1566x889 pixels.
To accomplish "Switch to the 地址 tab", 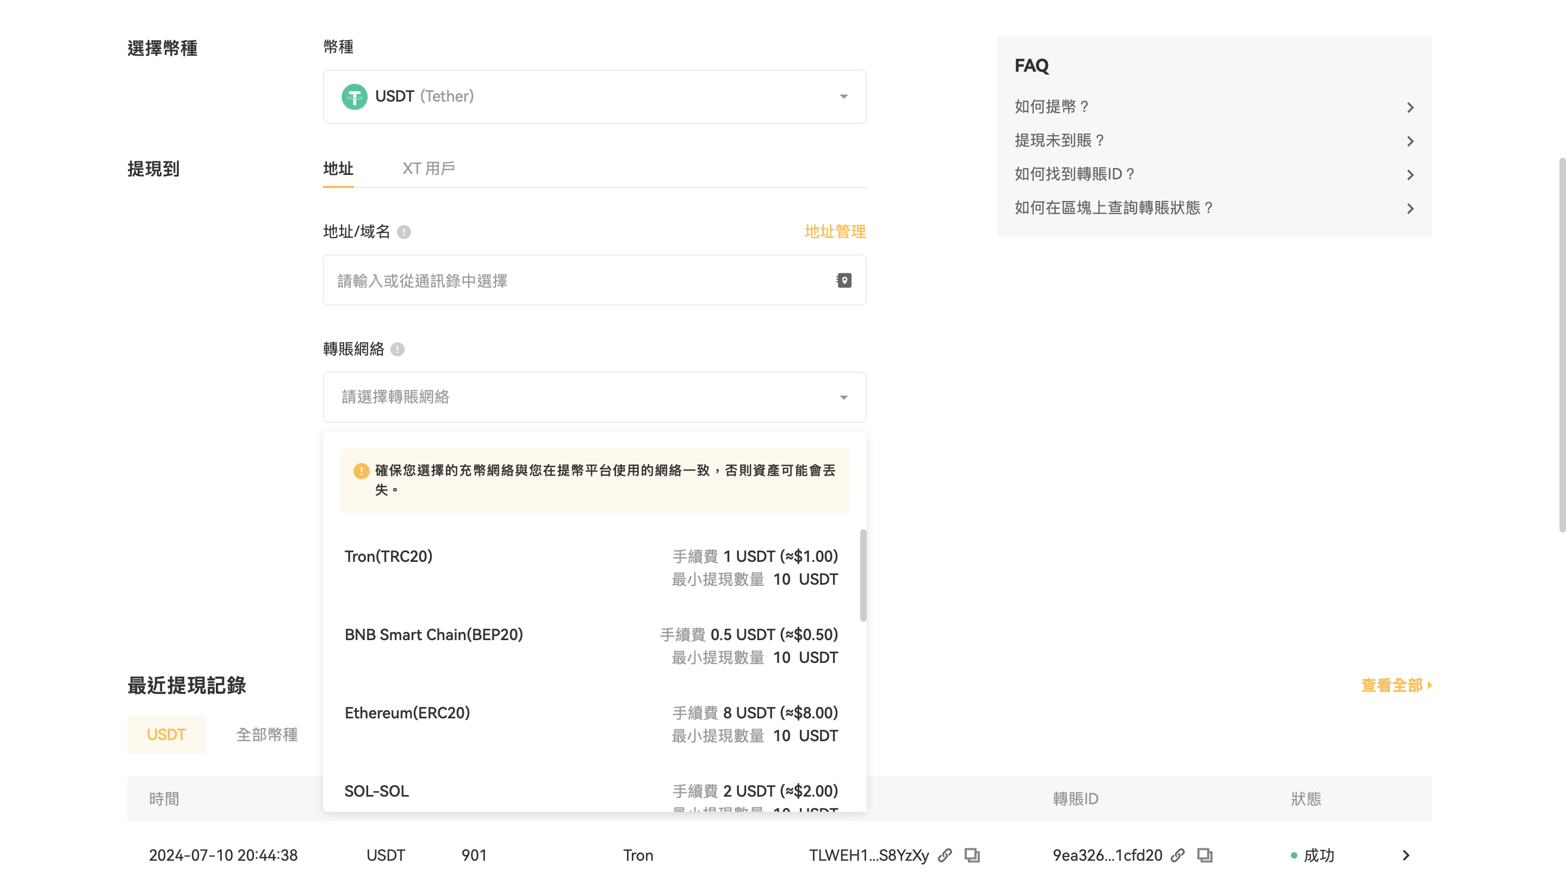I will coord(338,168).
